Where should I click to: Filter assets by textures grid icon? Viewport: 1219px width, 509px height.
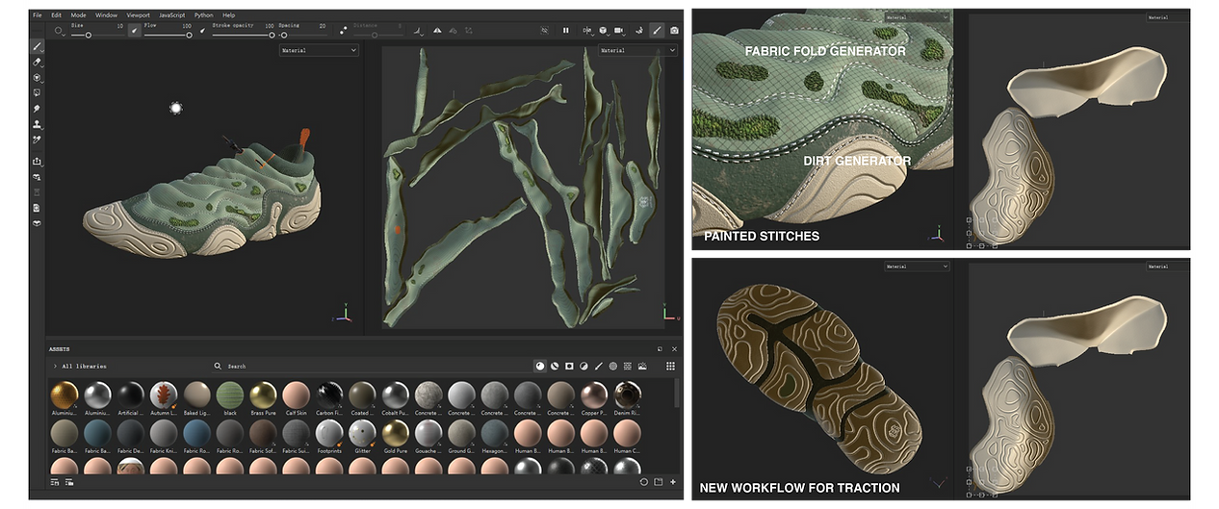pos(628,366)
